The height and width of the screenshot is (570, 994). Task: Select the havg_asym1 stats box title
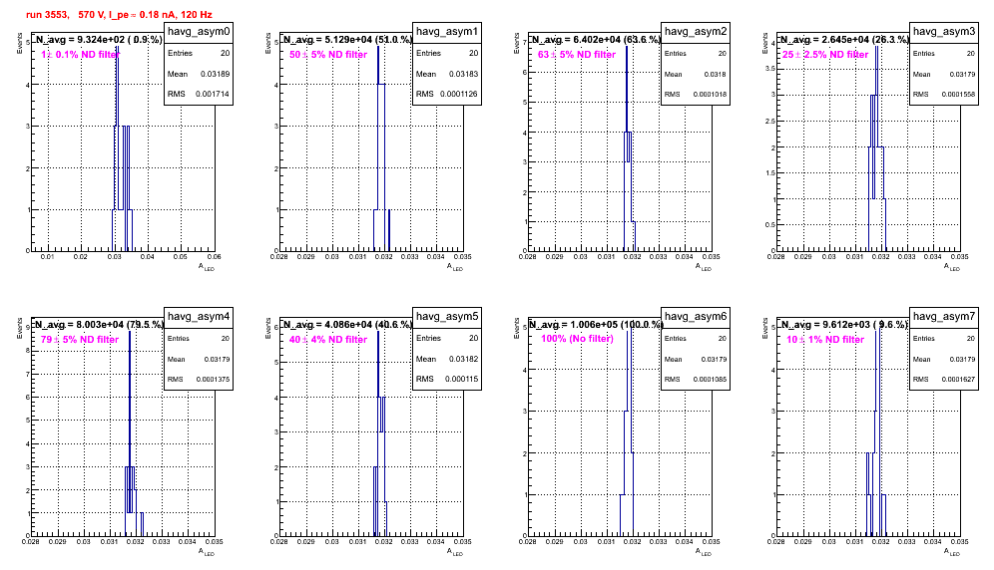click(x=447, y=32)
